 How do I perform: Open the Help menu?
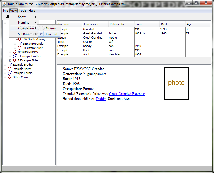pyautogui.click(x=32, y=11)
